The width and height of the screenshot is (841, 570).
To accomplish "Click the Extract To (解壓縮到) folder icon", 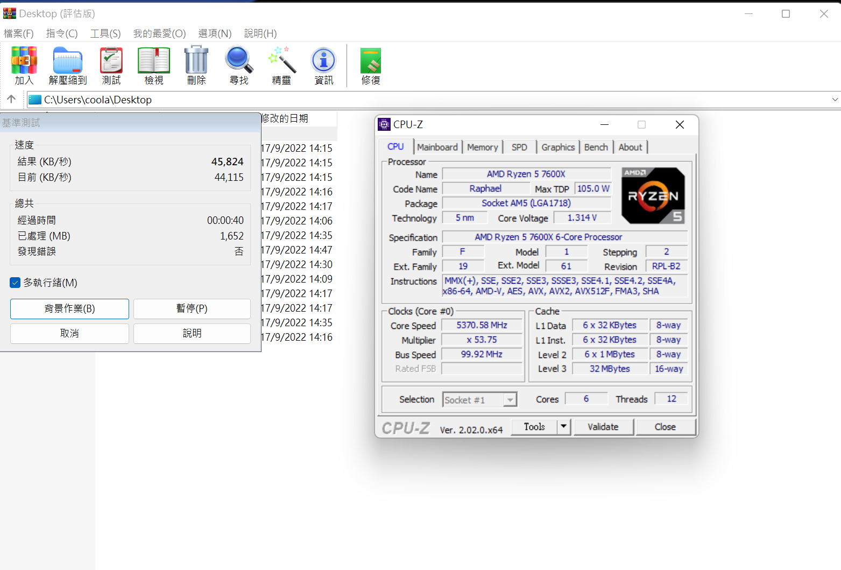I will point(68,60).
